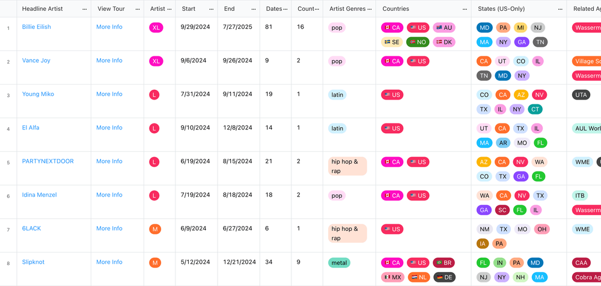
Task: Click DK country flag tag for Billie Eilish
Action: [444, 42]
